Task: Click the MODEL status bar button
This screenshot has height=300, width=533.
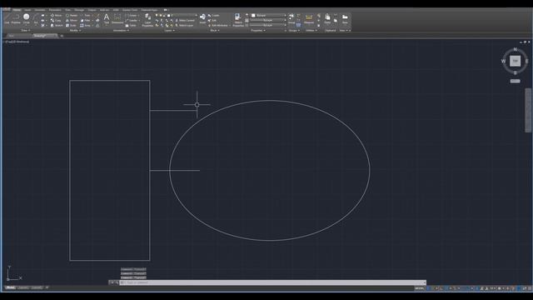Action: tap(419, 288)
